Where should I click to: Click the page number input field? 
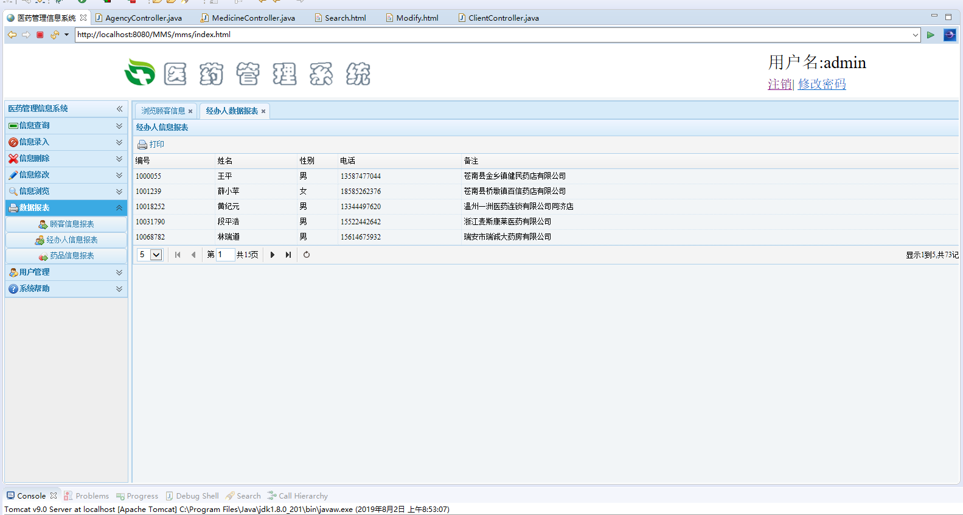[225, 255]
